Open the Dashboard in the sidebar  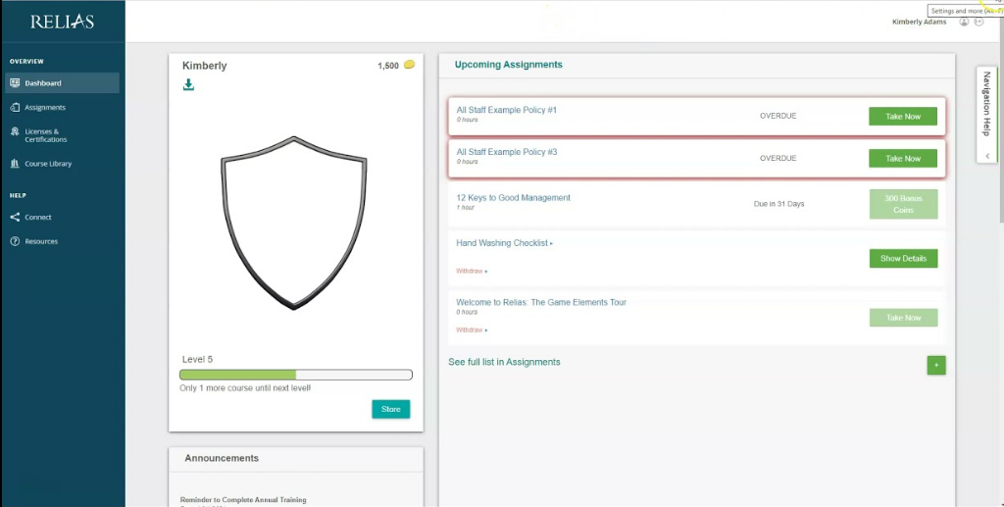pos(62,83)
